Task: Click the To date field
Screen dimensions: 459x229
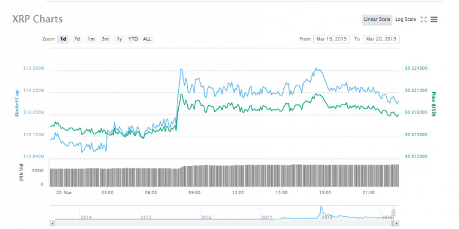Action: coord(381,39)
